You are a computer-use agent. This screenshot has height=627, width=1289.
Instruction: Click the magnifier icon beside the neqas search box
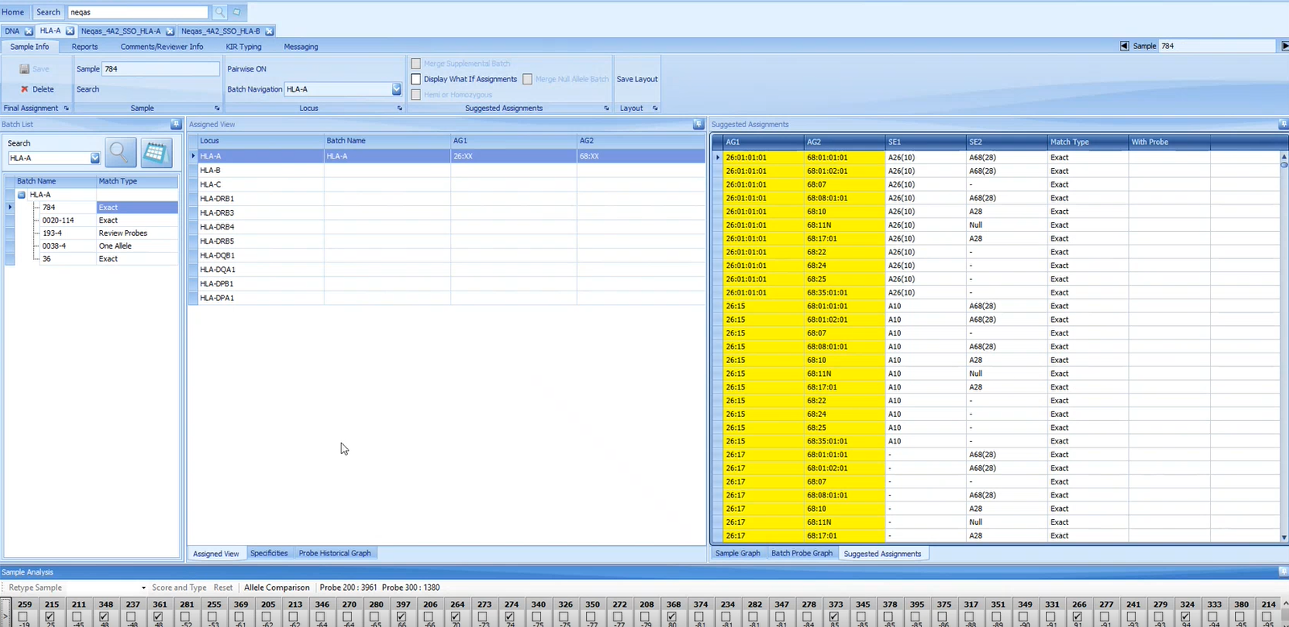219,12
